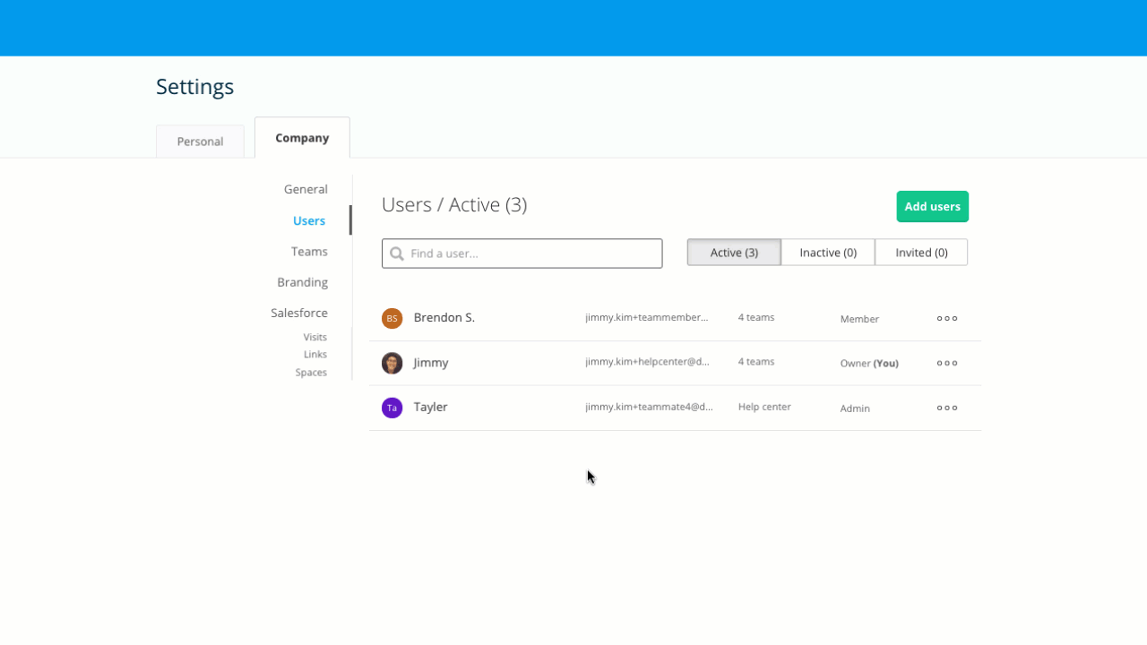Screen dimensions: 1147x645
Task: Switch to the Personal settings tab
Action: coord(200,141)
